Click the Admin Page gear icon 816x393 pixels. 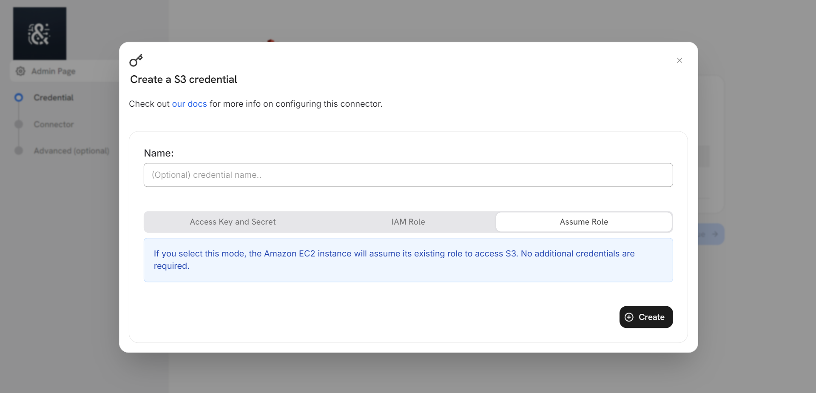point(20,71)
